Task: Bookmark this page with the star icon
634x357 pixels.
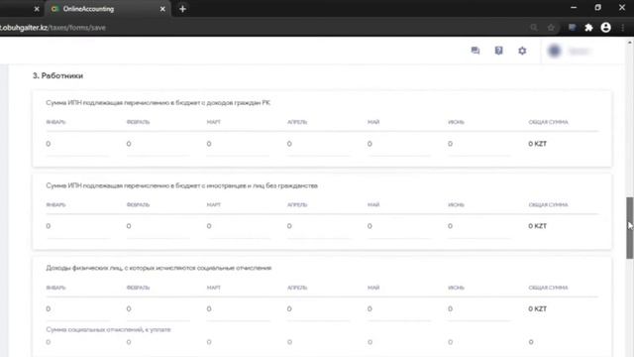Action: (x=551, y=28)
